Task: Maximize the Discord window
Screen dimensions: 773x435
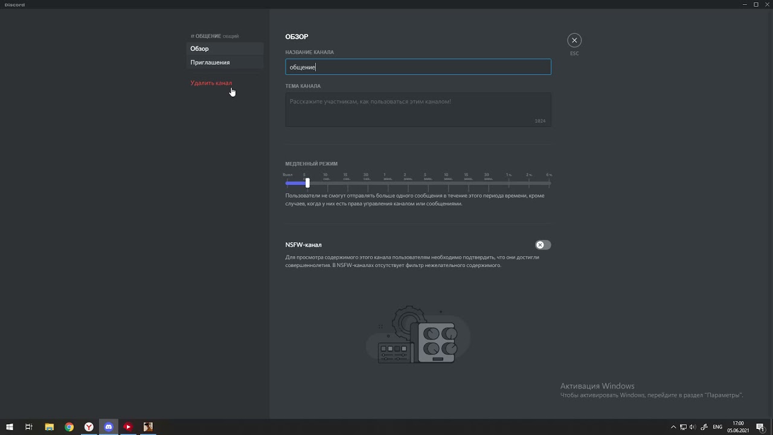Action: [755, 4]
